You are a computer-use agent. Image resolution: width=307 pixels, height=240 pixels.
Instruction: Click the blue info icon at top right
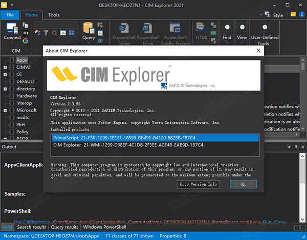tap(302, 14)
